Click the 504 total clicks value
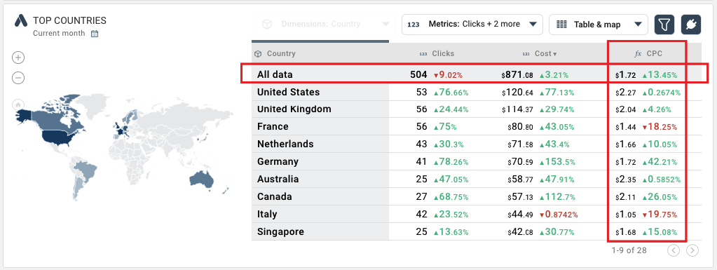 [418, 74]
